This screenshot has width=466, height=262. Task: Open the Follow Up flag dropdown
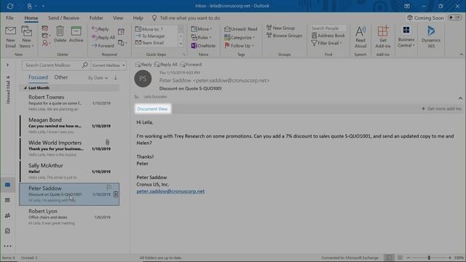(x=240, y=46)
